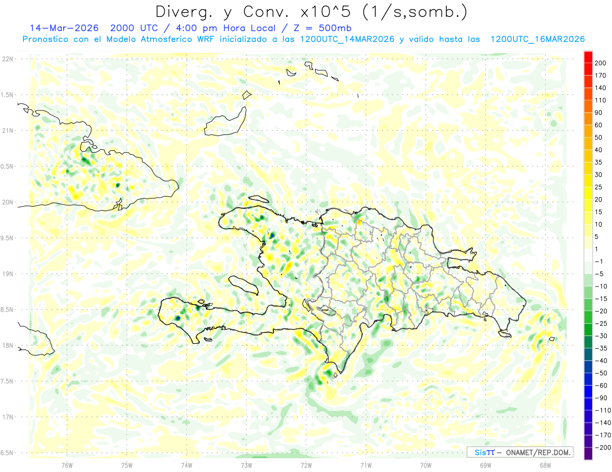Click the "9.5N" latitude label
This screenshot has height=472, width=612.
7,238
